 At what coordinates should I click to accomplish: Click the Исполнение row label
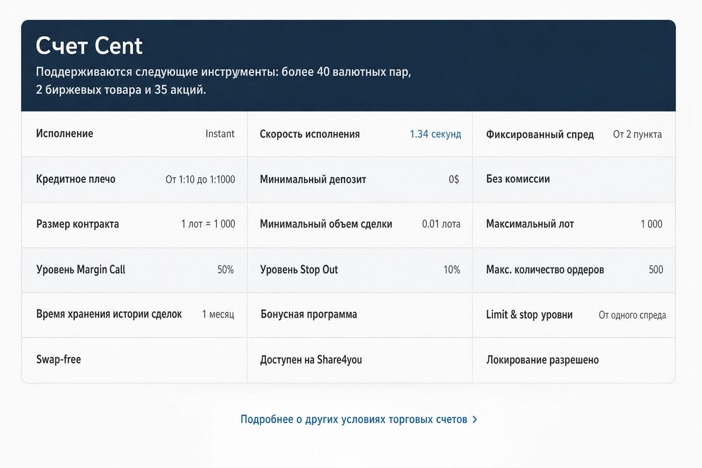(x=64, y=133)
